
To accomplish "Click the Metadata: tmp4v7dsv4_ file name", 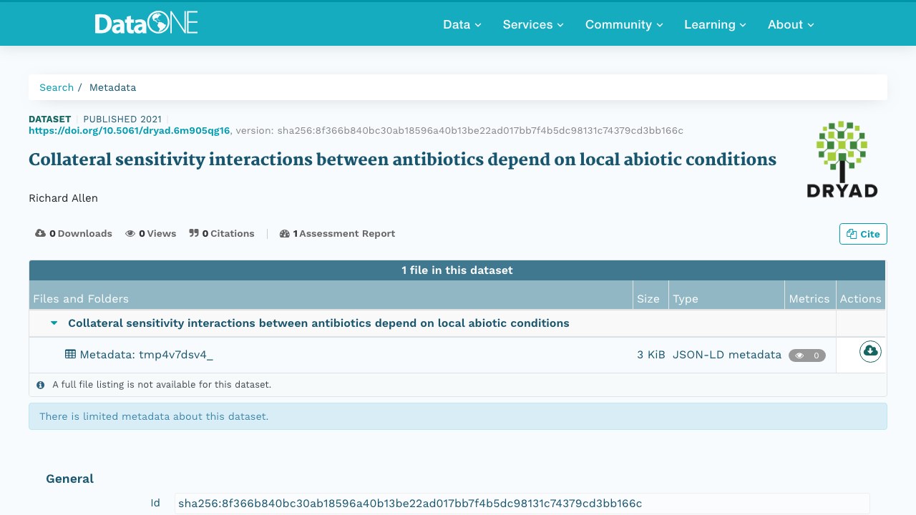I will [146, 354].
